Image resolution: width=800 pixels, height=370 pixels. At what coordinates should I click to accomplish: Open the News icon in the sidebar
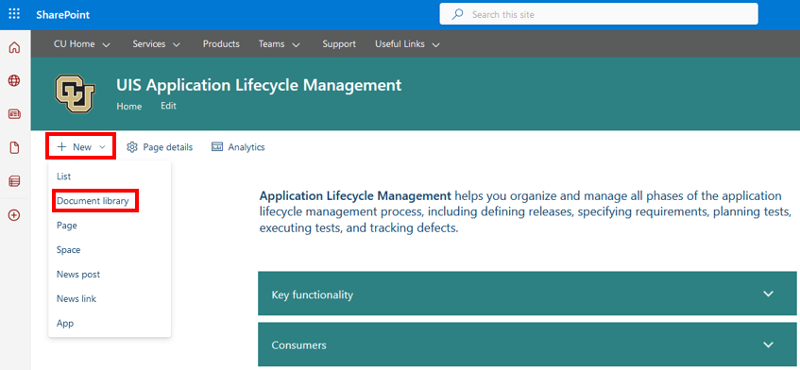(14, 114)
